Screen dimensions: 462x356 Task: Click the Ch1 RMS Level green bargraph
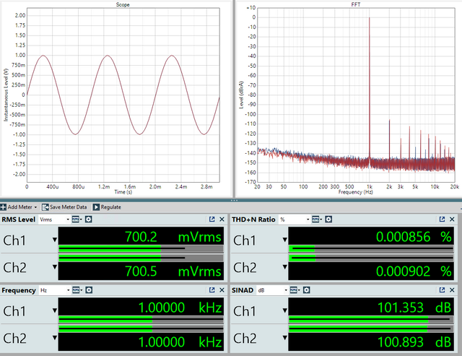[141, 248]
